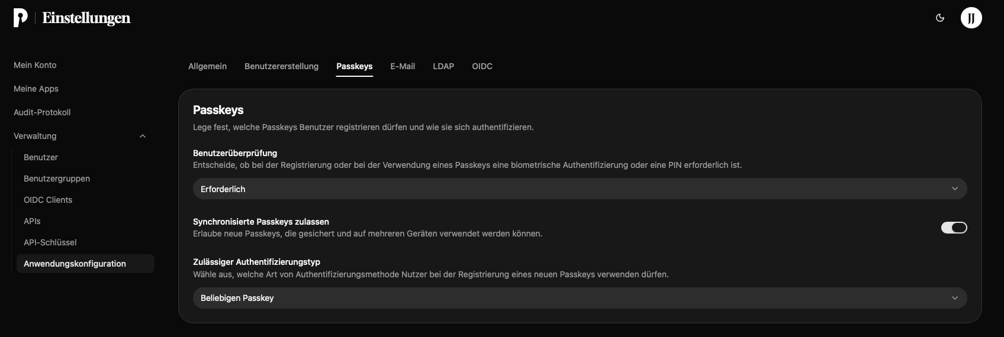Image resolution: width=1004 pixels, height=337 pixels.
Task: Toggle Synchronisierte Passkeys zulassen switch
Action: (x=954, y=228)
